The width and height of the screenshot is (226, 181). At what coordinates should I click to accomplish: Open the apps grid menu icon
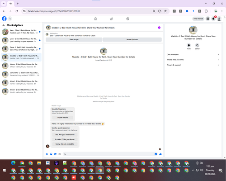pos(208,19)
